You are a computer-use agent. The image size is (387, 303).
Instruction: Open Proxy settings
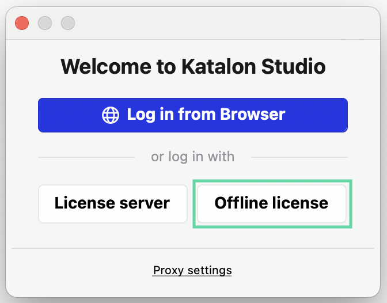tap(192, 270)
